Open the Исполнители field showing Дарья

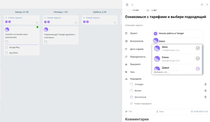pos(177,41)
